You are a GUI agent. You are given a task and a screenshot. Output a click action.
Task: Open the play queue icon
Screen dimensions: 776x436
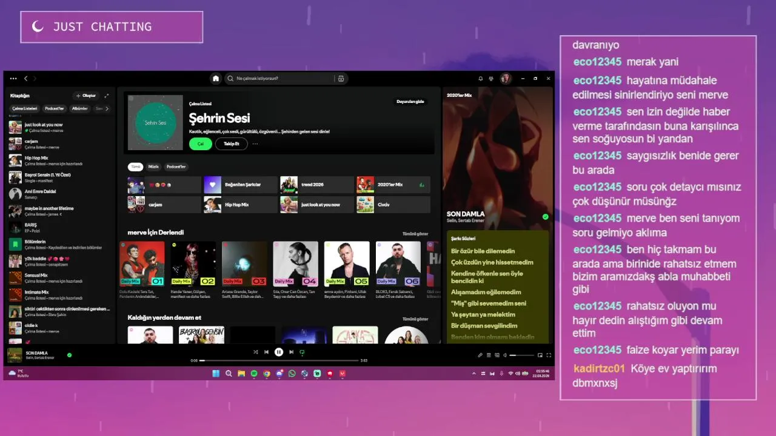[489, 355]
